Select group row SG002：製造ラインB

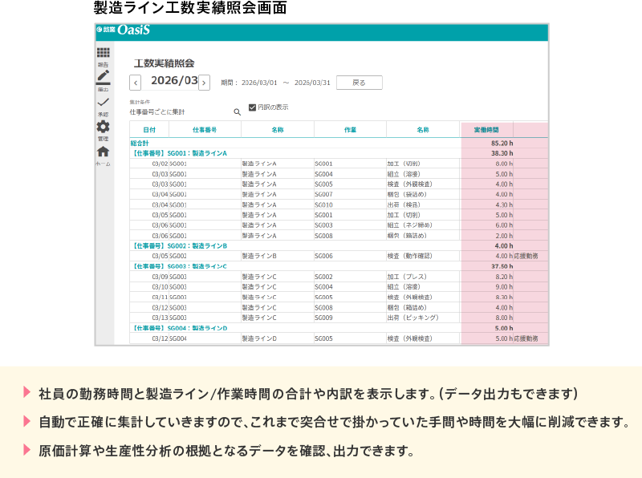pos(178,245)
